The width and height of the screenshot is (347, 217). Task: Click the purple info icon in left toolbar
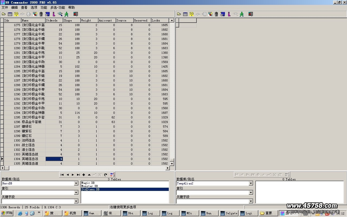click(x=54, y=14)
